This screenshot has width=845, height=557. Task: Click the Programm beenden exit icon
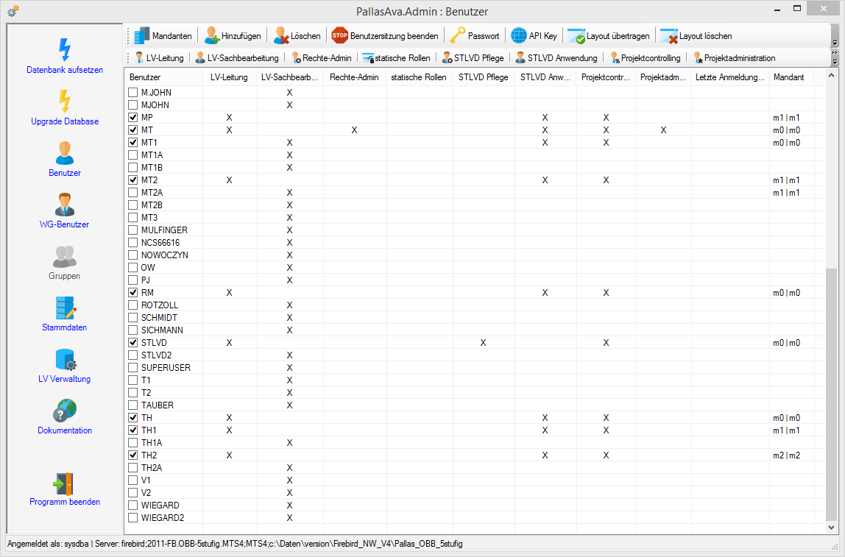63,483
